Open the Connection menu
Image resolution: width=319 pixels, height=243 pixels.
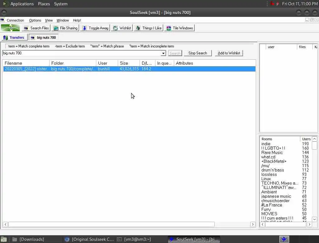pos(15,20)
